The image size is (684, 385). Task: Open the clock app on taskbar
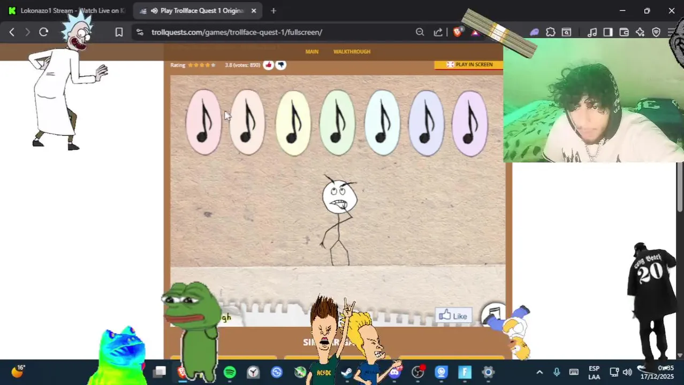click(x=253, y=372)
